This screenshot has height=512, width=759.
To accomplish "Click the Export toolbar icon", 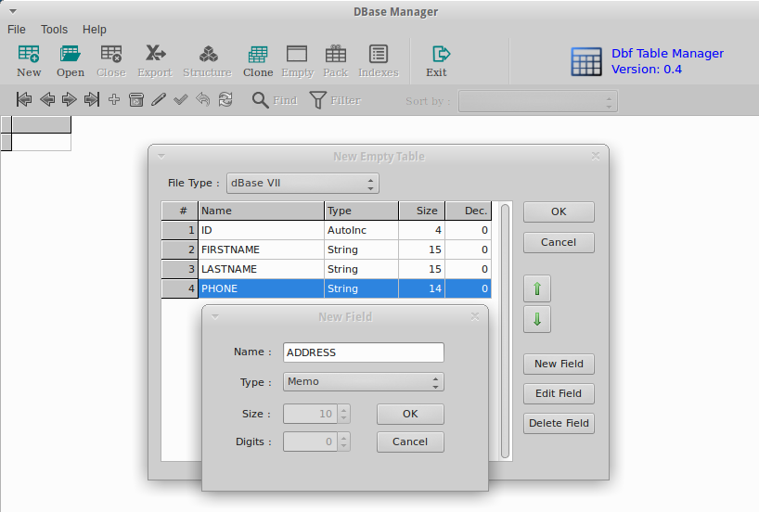I will [x=155, y=53].
